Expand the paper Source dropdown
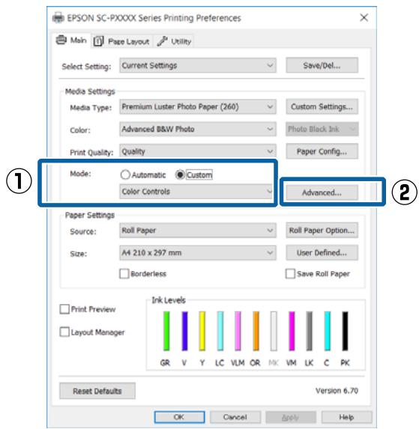Screen dimensions: 419x429 tap(198, 231)
